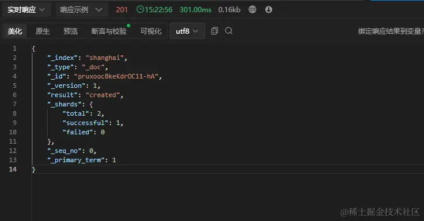Click the copy response icon
Viewport: 424px width, 221px height.
(x=215, y=31)
